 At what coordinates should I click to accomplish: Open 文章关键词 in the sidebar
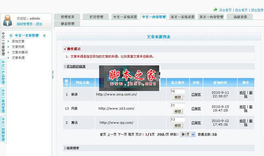click(x=20, y=52)
